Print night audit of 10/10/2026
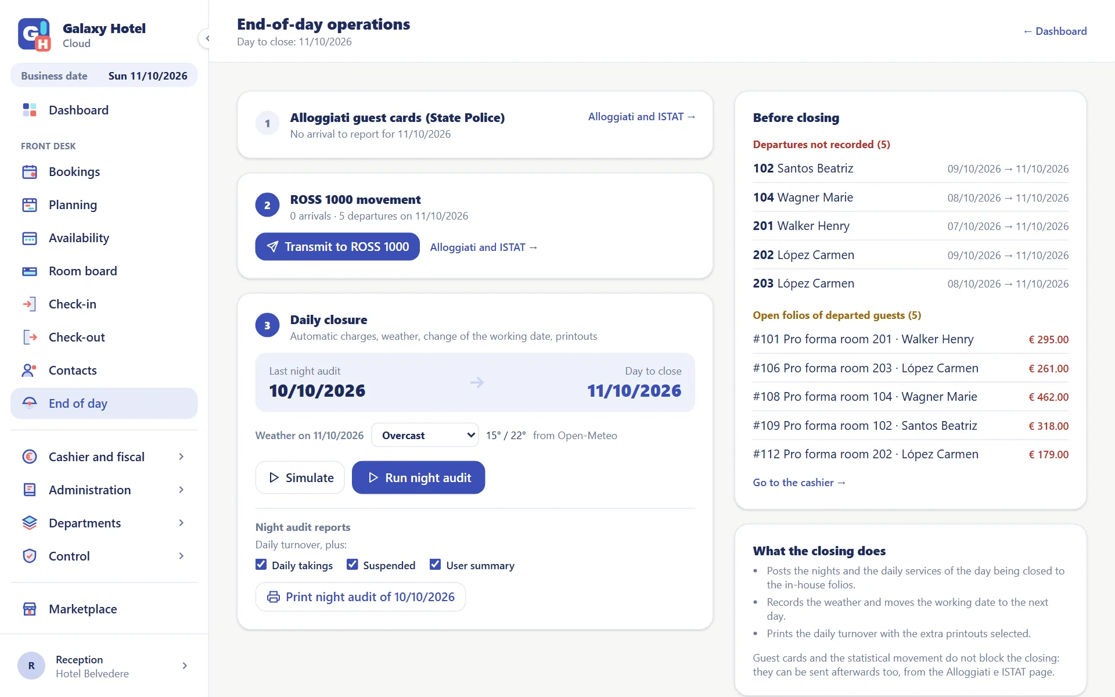The image size is (1115, 697). (361, 597)
